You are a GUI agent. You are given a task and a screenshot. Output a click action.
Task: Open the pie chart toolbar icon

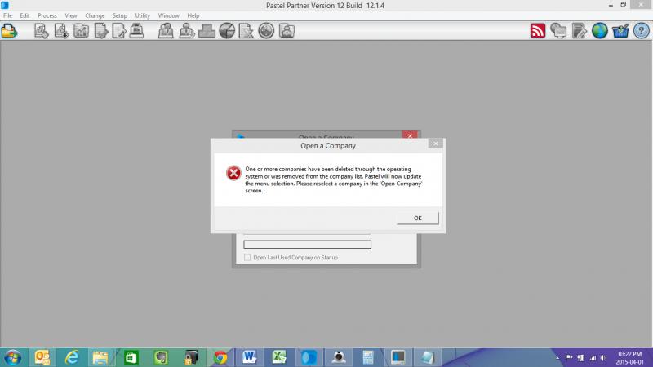[227, 31]
